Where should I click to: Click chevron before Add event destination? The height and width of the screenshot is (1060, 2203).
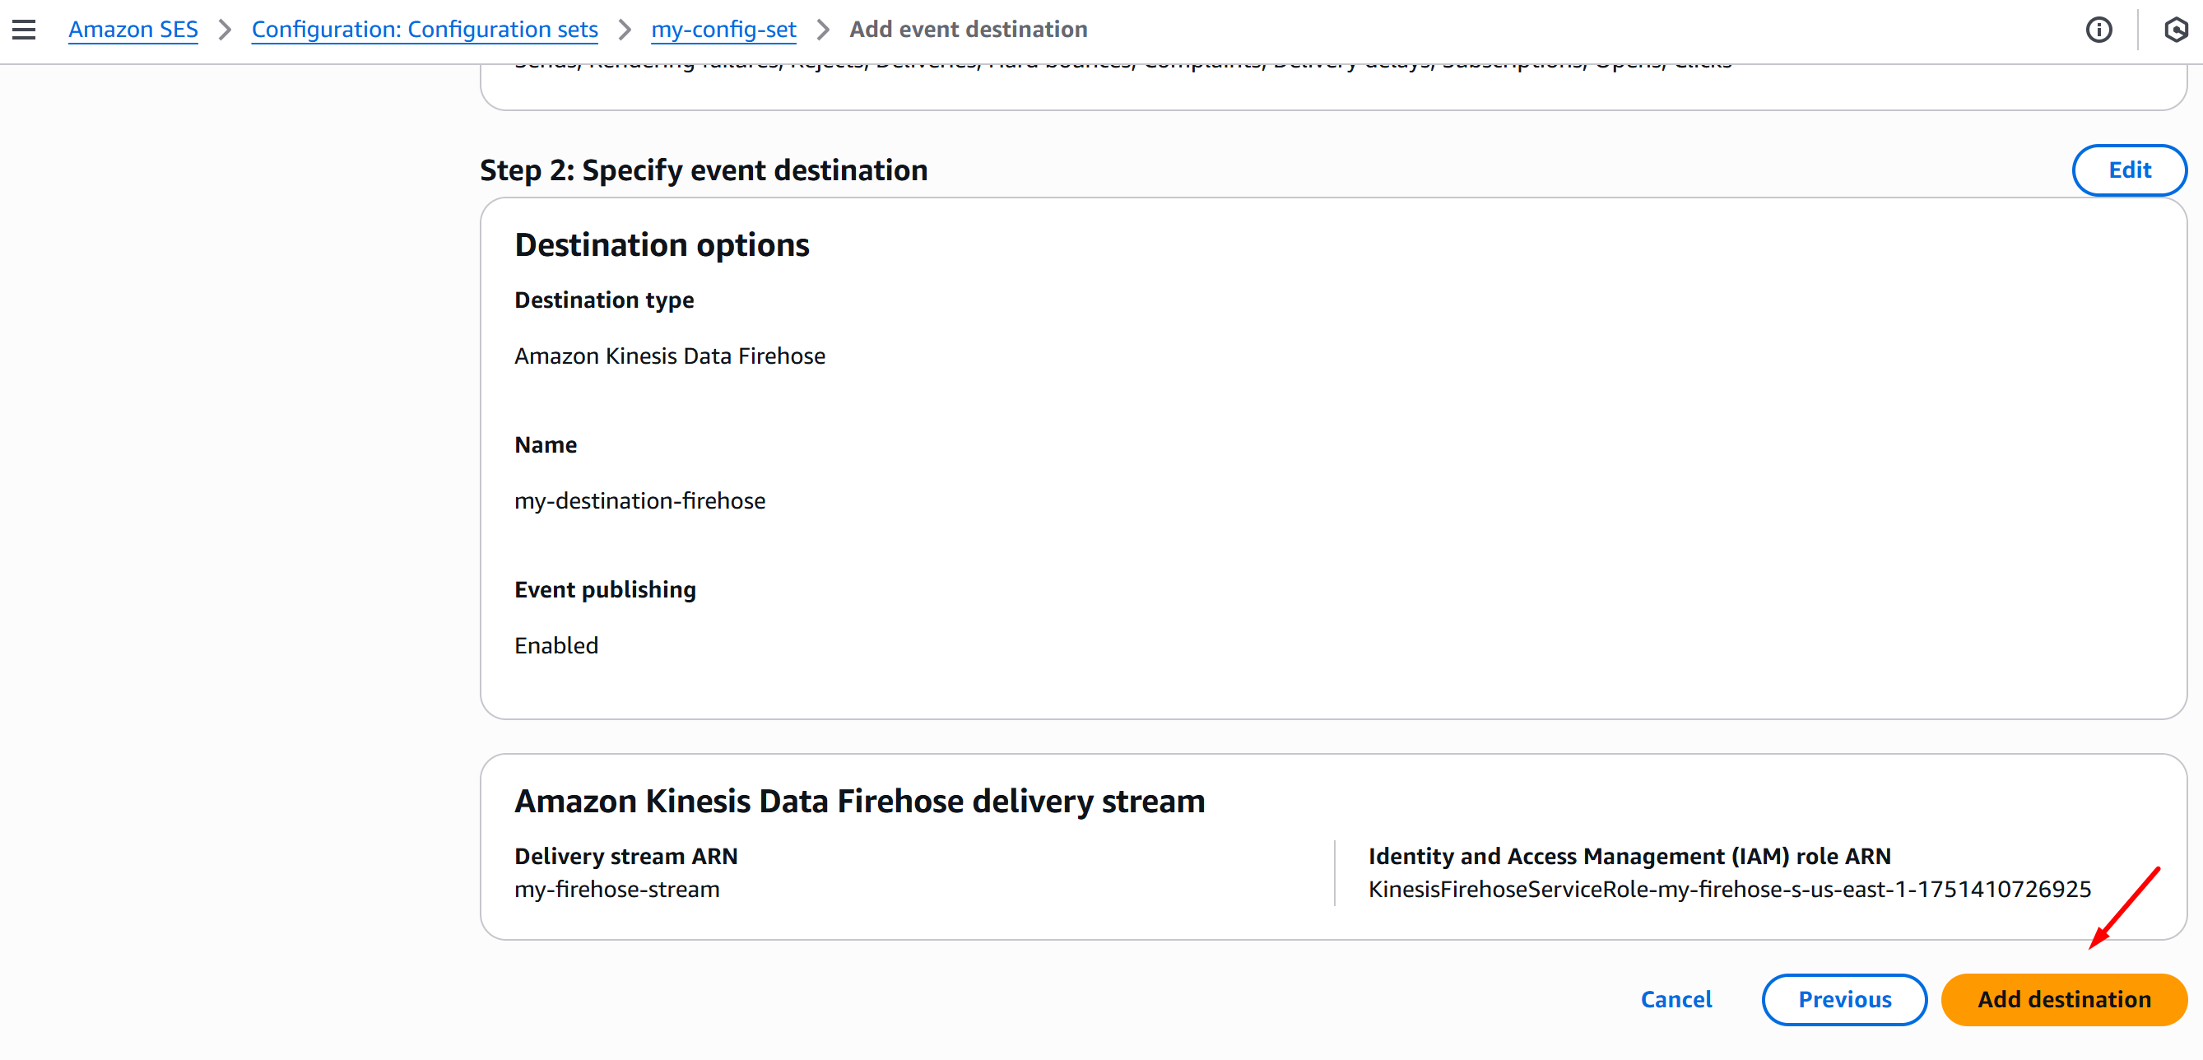click(x=823, y=30)
